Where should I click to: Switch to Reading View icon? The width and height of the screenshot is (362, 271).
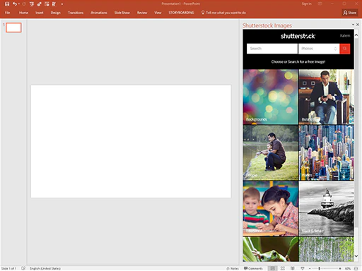tap(293, 268)
